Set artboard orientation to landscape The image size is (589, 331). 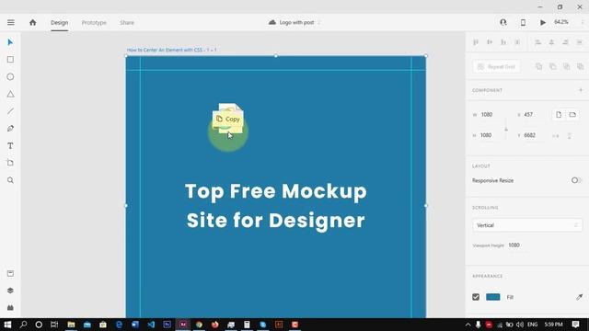[x=572, y=115]
